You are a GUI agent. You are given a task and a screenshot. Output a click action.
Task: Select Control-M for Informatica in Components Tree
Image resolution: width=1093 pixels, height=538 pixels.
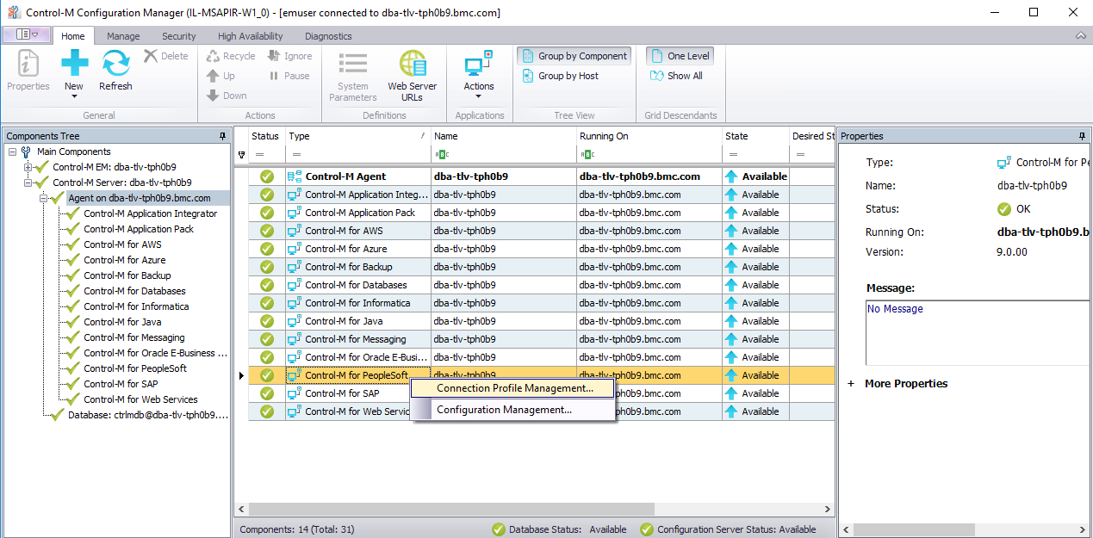click(136, 306)
